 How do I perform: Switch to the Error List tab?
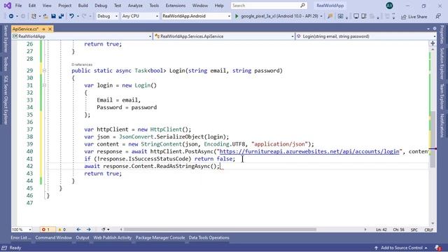click(x=21, y=237)
